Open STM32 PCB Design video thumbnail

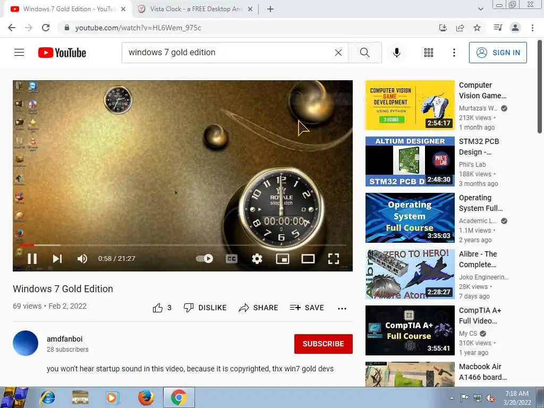point(410,161)
